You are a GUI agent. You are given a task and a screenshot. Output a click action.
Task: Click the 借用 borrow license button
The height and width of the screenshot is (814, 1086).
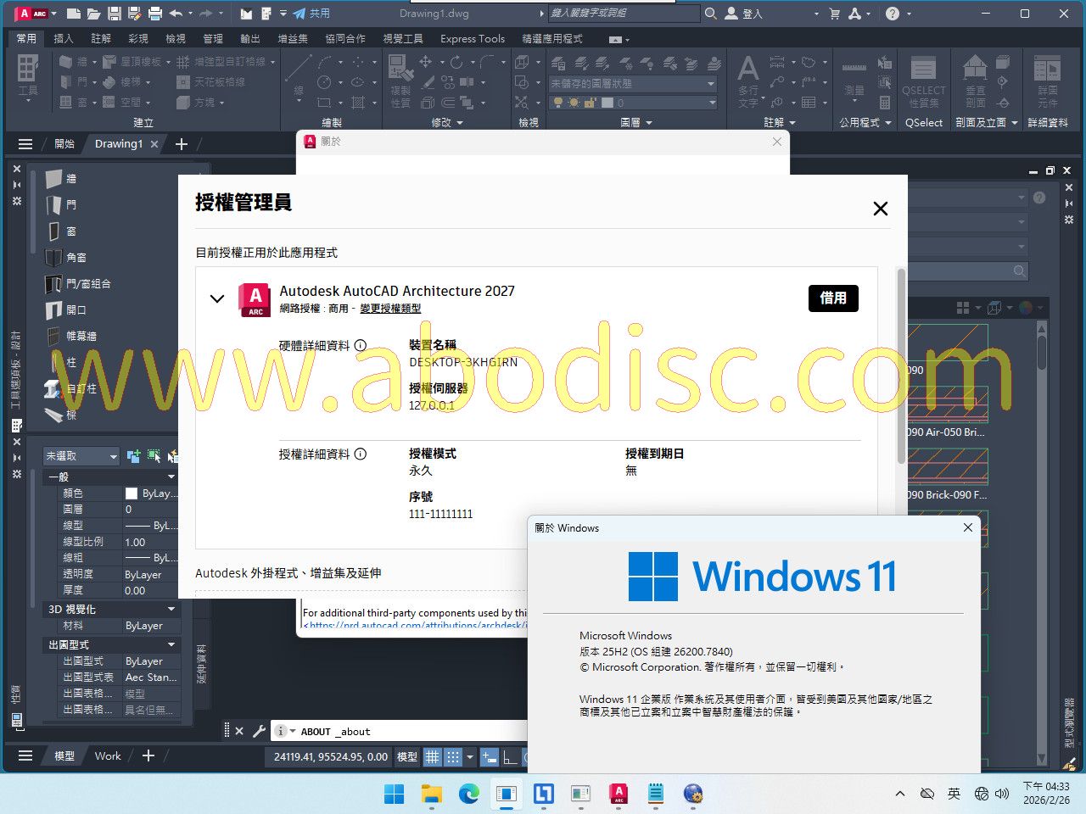point(832,298)
